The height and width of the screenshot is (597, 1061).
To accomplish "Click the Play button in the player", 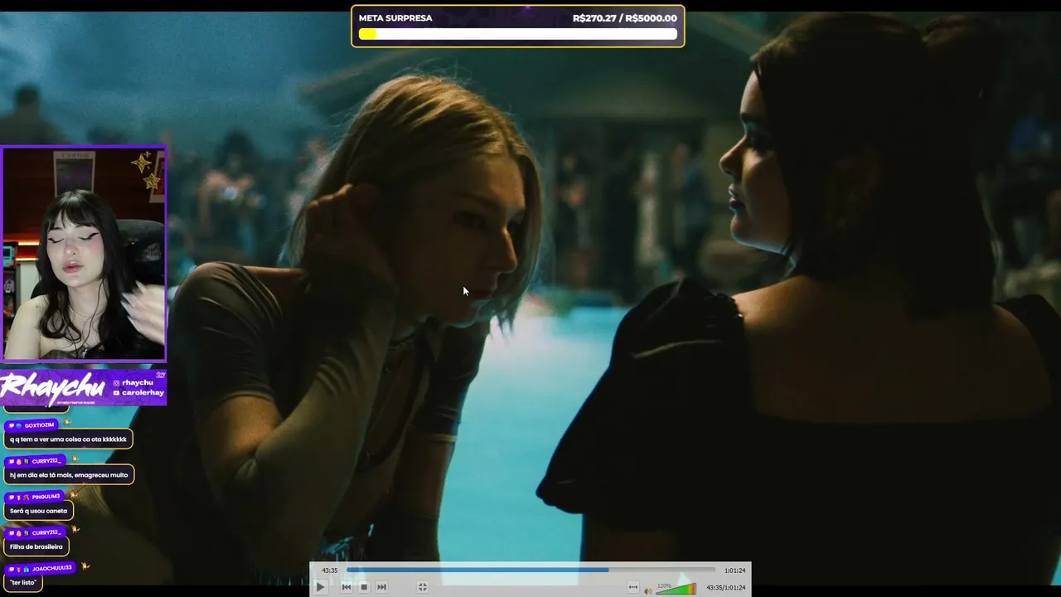I will click(x=320, y=587).
